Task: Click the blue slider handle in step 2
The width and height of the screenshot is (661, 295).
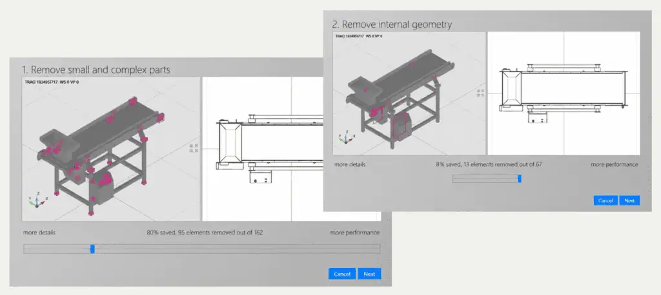Action: 520,178
